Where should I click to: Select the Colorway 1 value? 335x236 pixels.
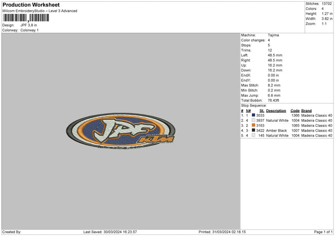tap(30, 30)
